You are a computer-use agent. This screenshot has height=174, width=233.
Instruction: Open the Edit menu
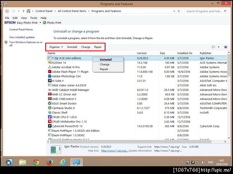click(x=15, y=18)
